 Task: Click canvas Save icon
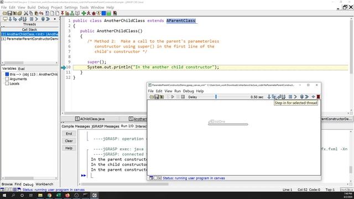[157, 97]
